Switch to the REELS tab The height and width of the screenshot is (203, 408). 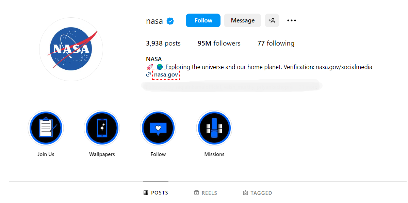tap(206, 192)
